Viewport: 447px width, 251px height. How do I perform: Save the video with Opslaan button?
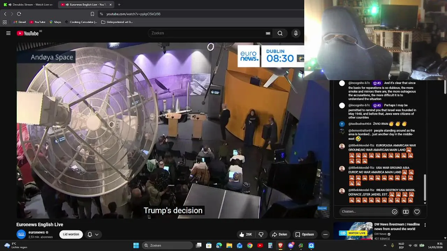[x=305, y=234]
